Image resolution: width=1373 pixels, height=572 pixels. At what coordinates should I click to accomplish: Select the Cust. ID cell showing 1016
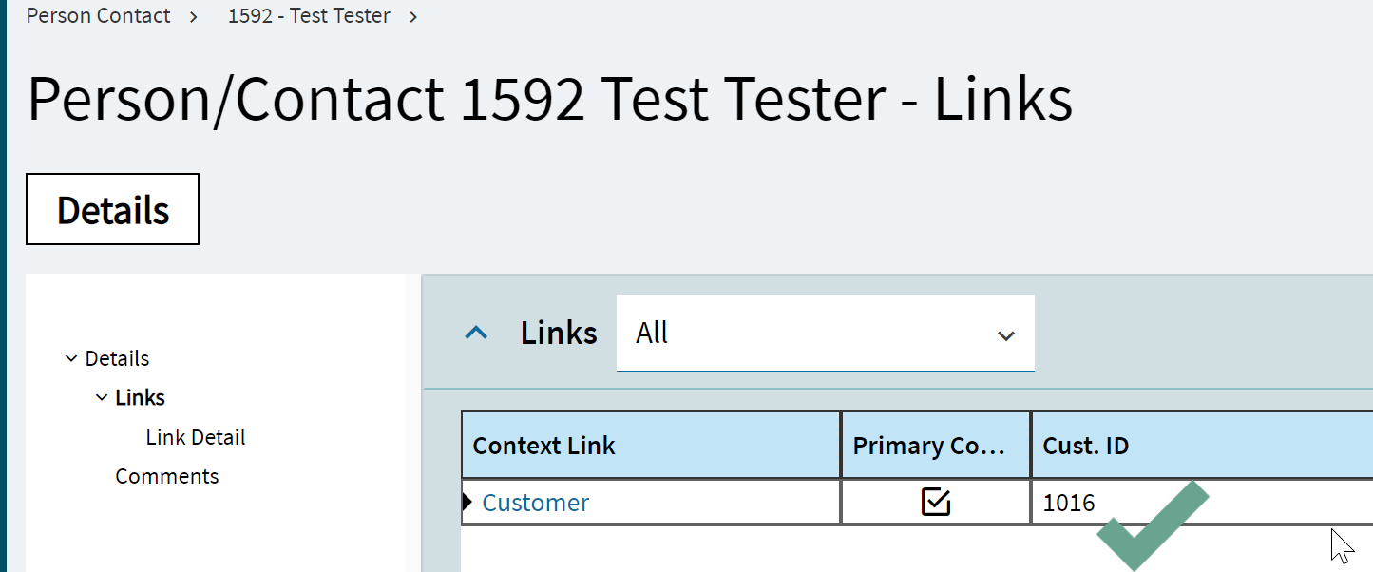1202,502
